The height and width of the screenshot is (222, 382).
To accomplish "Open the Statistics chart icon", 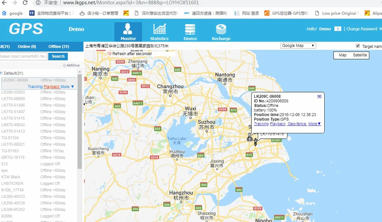I will pyautogui.click(x=159, y=29).
